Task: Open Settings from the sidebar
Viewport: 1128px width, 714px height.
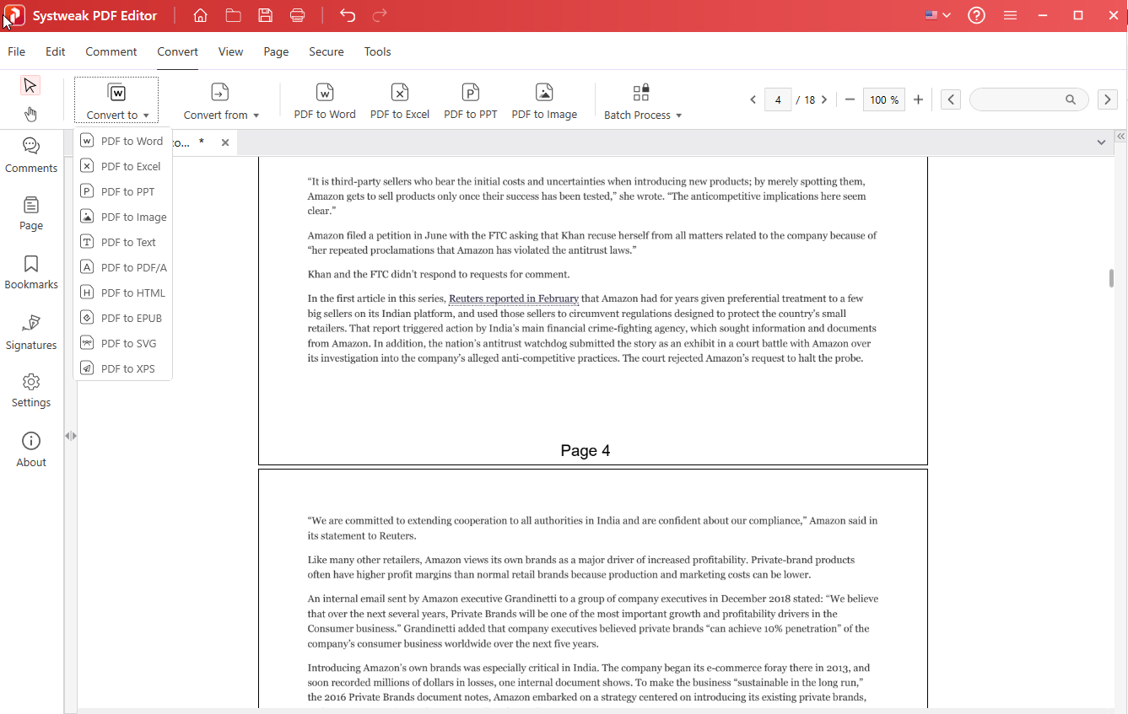Action: click(31, 390)
